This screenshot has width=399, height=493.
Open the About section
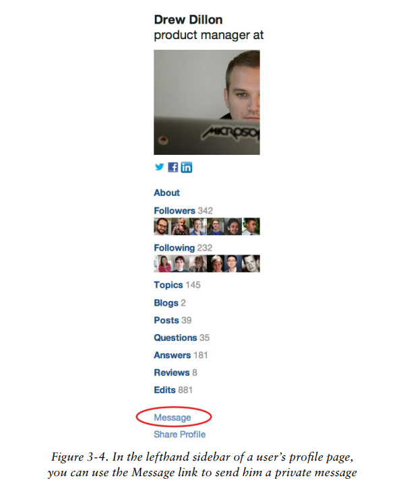coord(166,193)
